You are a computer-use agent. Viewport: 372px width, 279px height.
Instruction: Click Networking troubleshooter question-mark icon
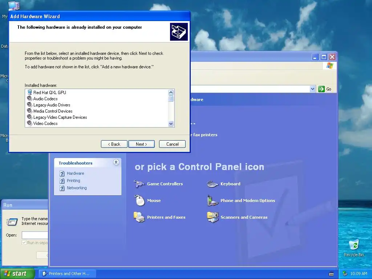[62, 188]
